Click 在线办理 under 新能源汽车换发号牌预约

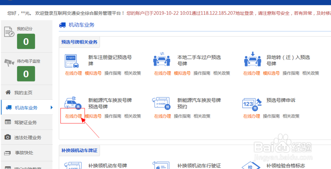tap(163, 116)
